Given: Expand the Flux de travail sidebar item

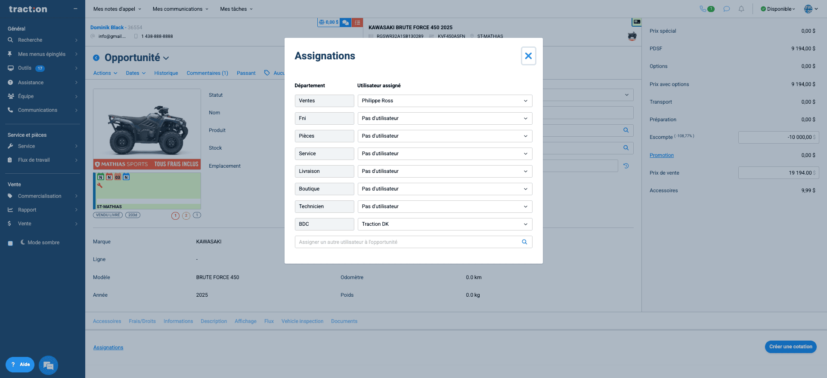Looking at the screenshot, I should (43, 160).
